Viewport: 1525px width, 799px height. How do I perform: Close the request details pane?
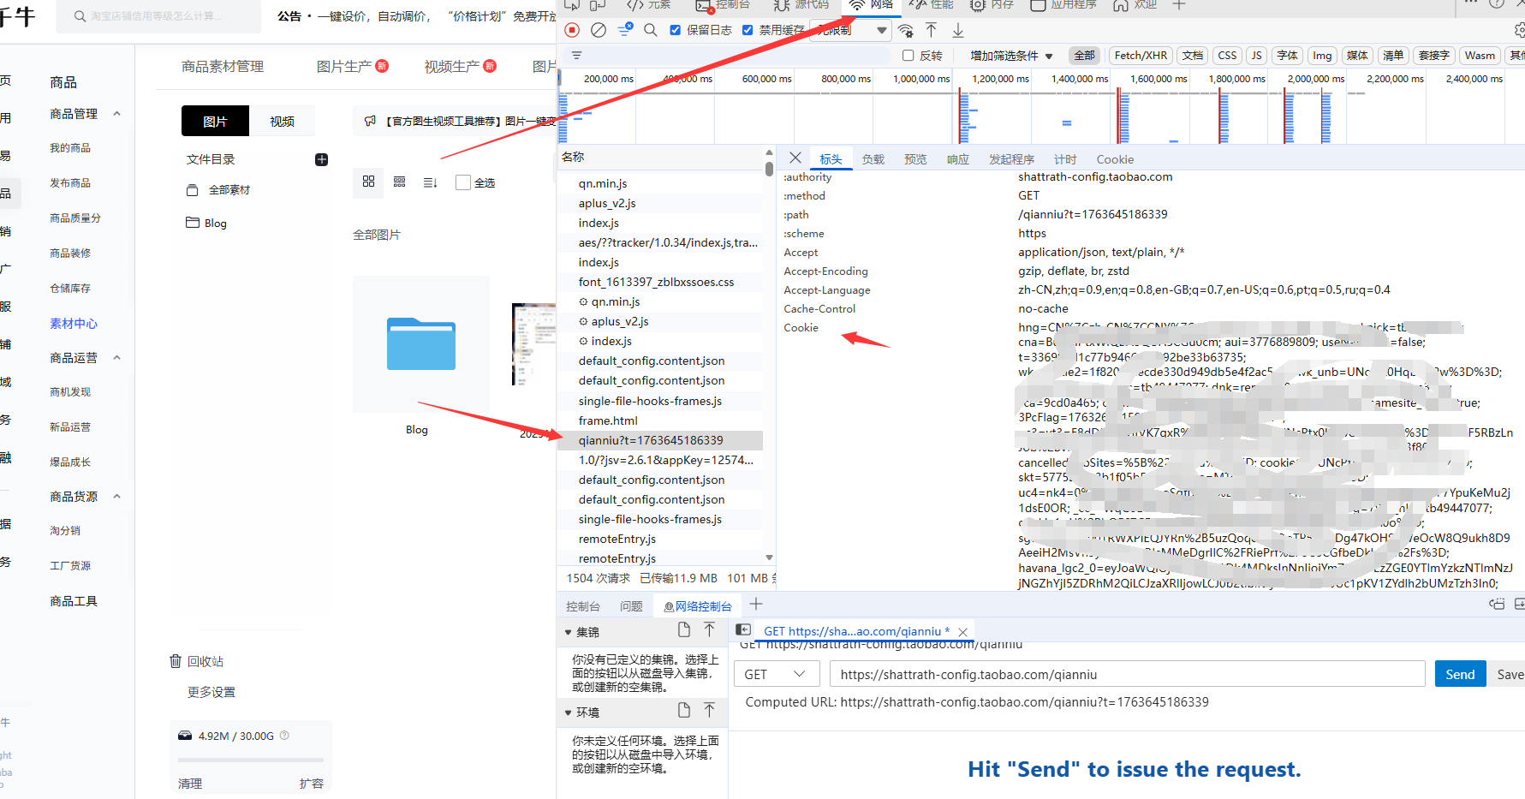[795, 158]
